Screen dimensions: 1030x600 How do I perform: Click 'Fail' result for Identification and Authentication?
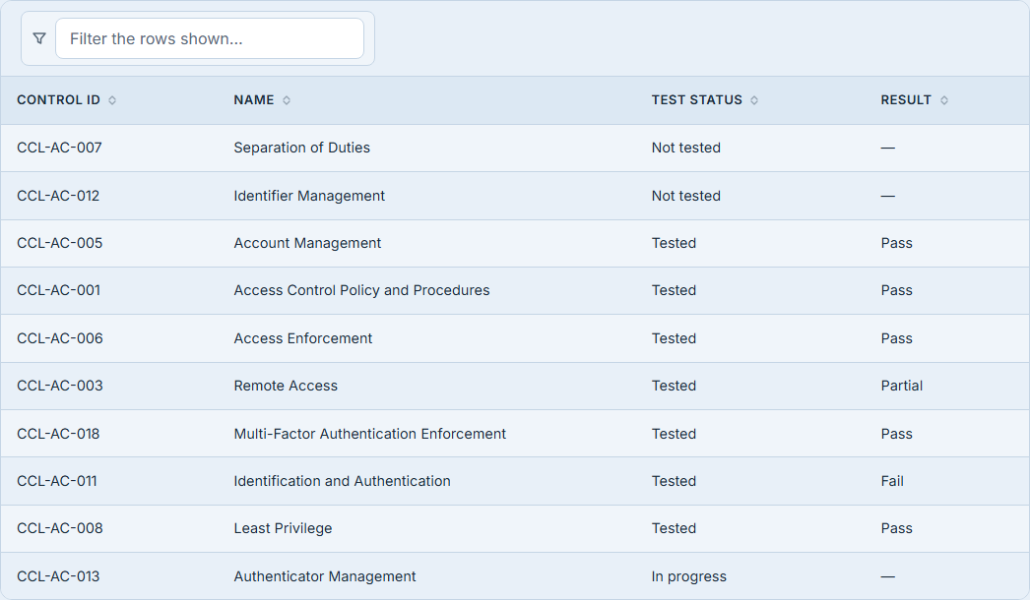point(892,481)
